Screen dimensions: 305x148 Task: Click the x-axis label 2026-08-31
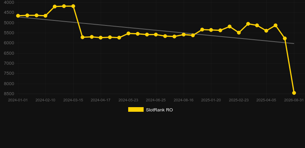pyautogui.click(x=294, y=100)
